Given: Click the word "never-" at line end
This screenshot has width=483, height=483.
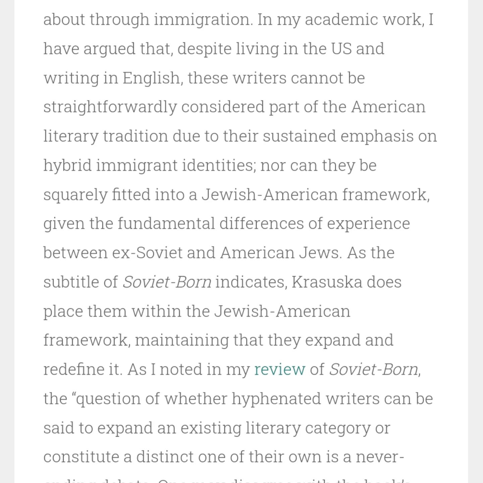Looking at the screenshot, I should pyautogui.click(x=379, y=457).
